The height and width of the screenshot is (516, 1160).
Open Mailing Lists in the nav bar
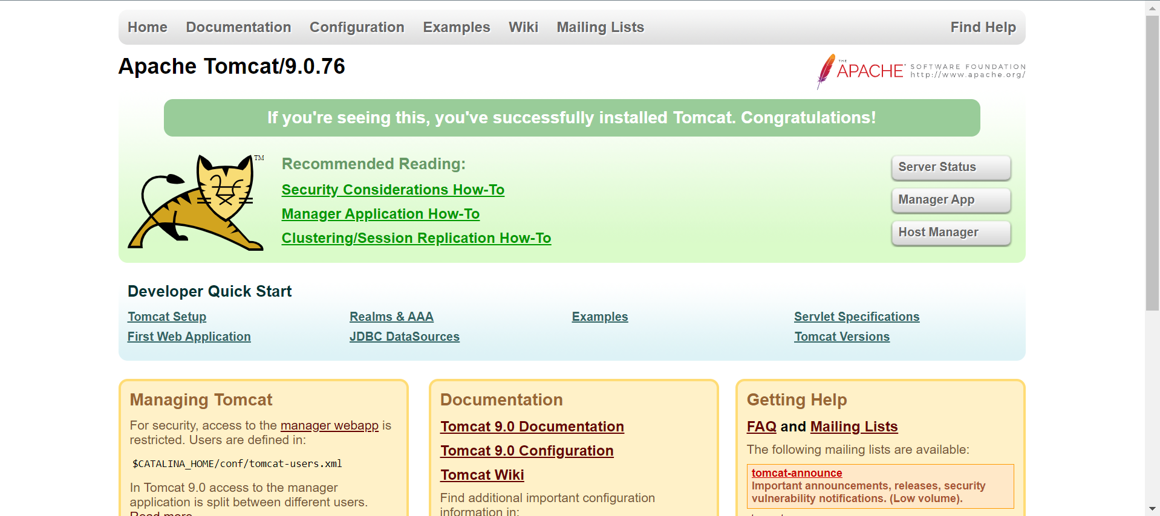[x=601, y=27]
